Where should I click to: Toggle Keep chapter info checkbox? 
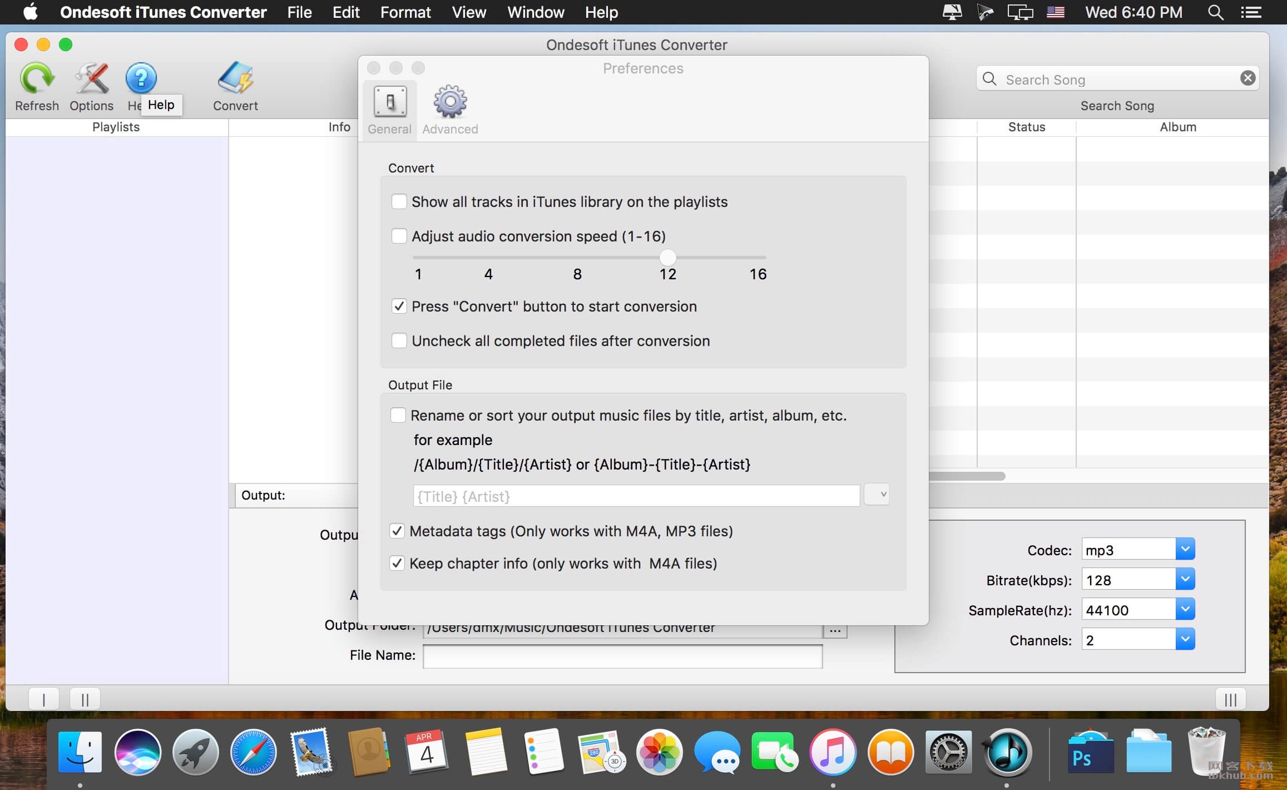(x=397, y=563)
